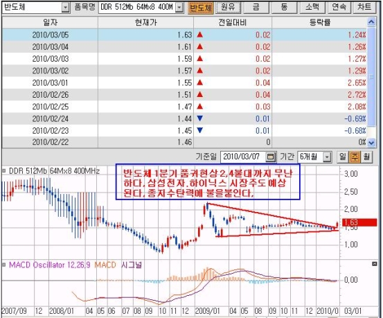Expand the 품목명 DDR 512Mb dropdown
Viewport: 383px width, 318px height.
(180, 8)
